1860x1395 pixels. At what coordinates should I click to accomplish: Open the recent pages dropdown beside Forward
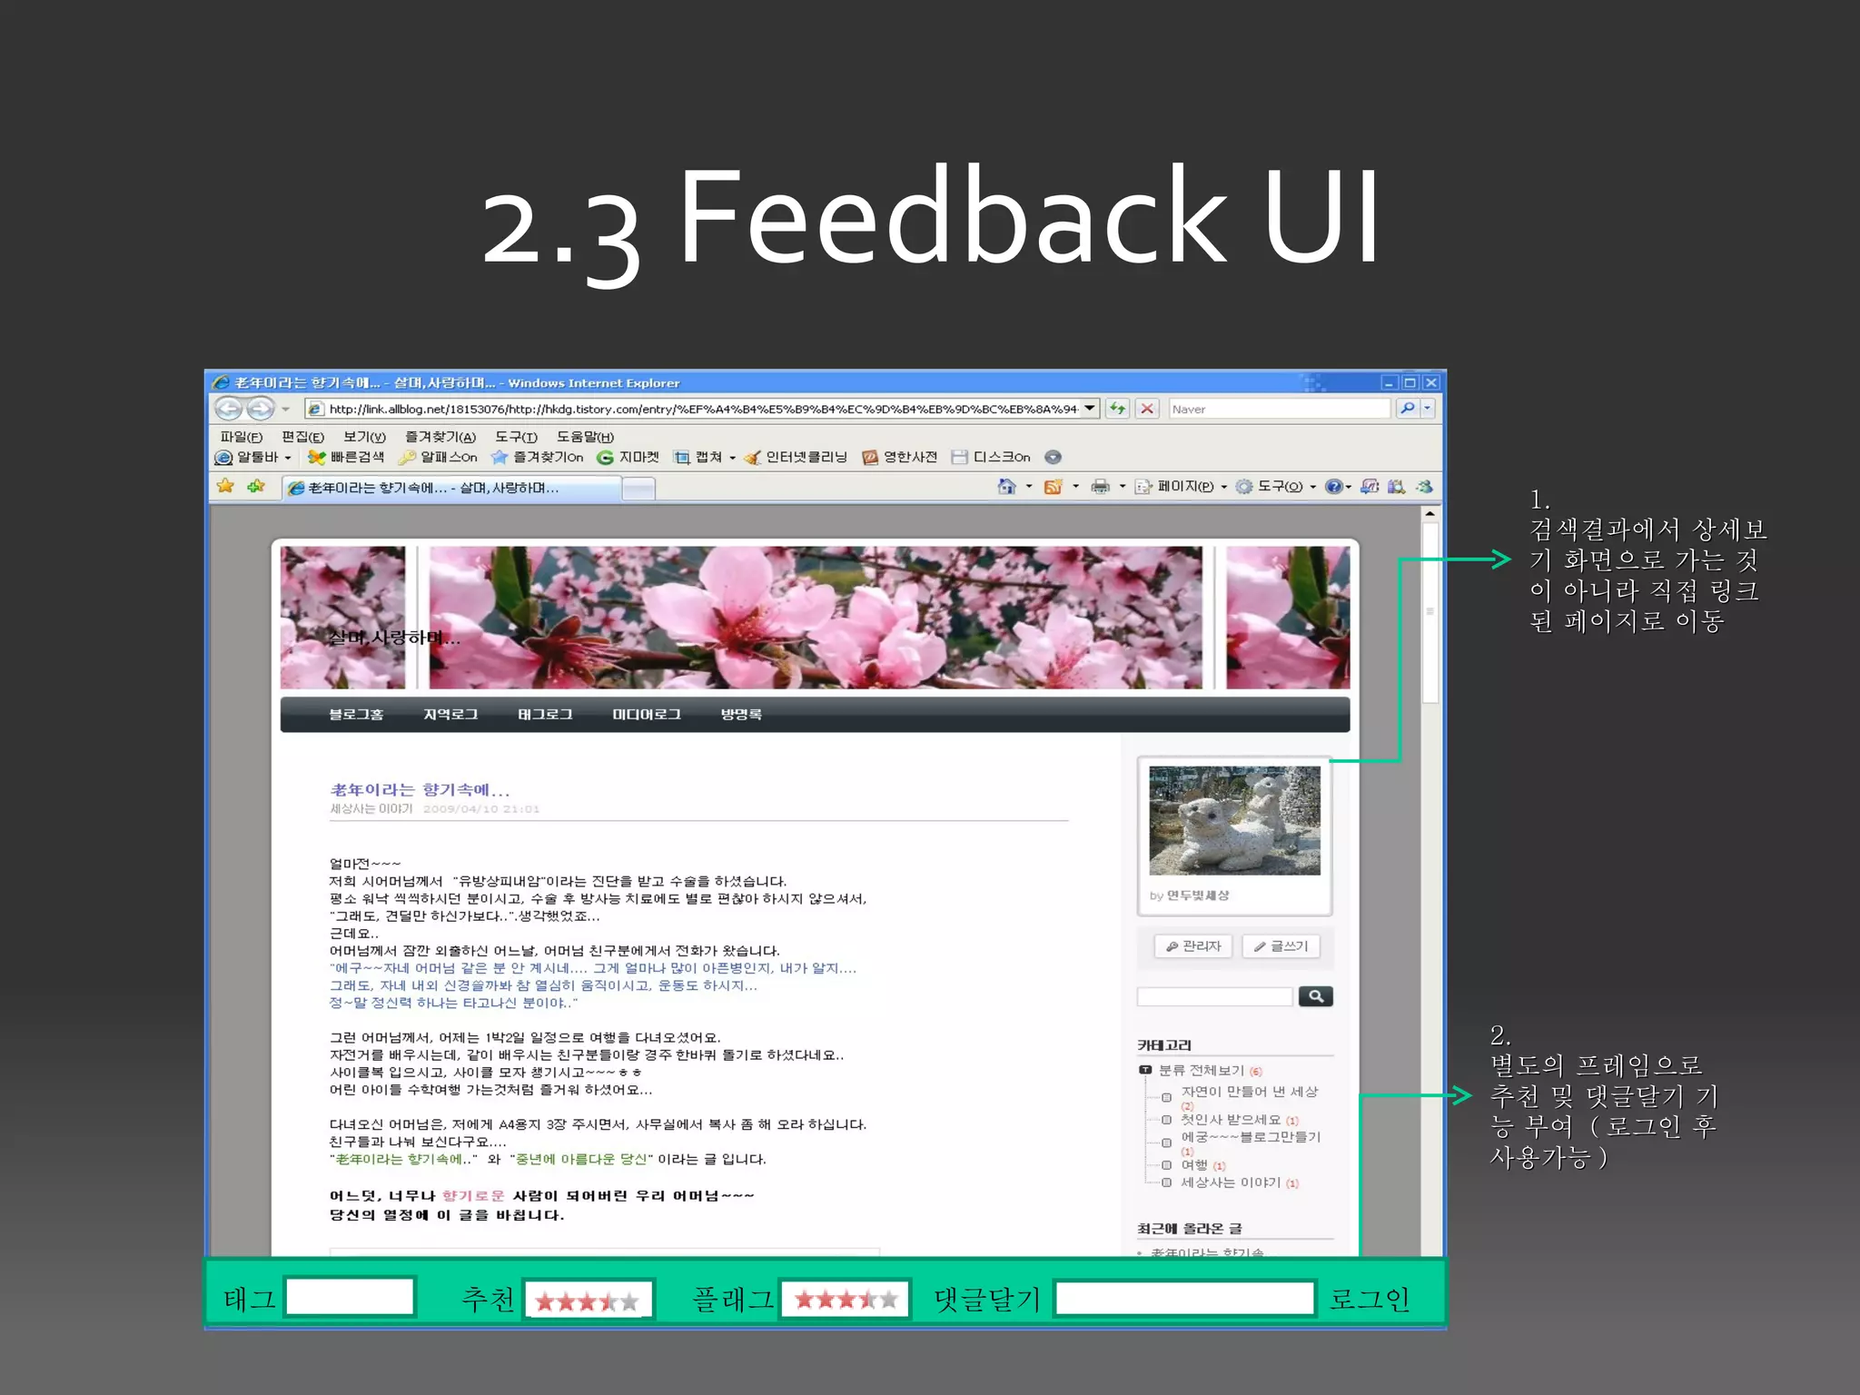(285, 410)
